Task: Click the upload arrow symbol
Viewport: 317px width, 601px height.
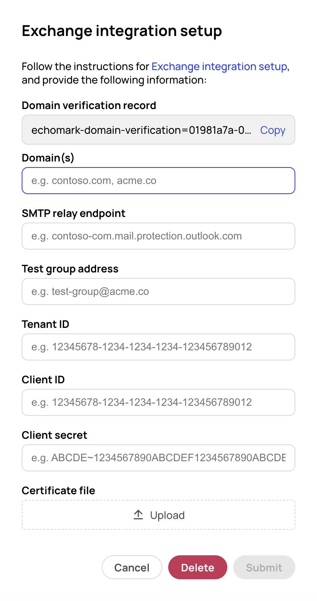Action: (138, 515)
